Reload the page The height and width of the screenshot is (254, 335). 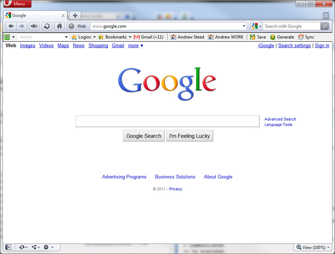point(47,26)
